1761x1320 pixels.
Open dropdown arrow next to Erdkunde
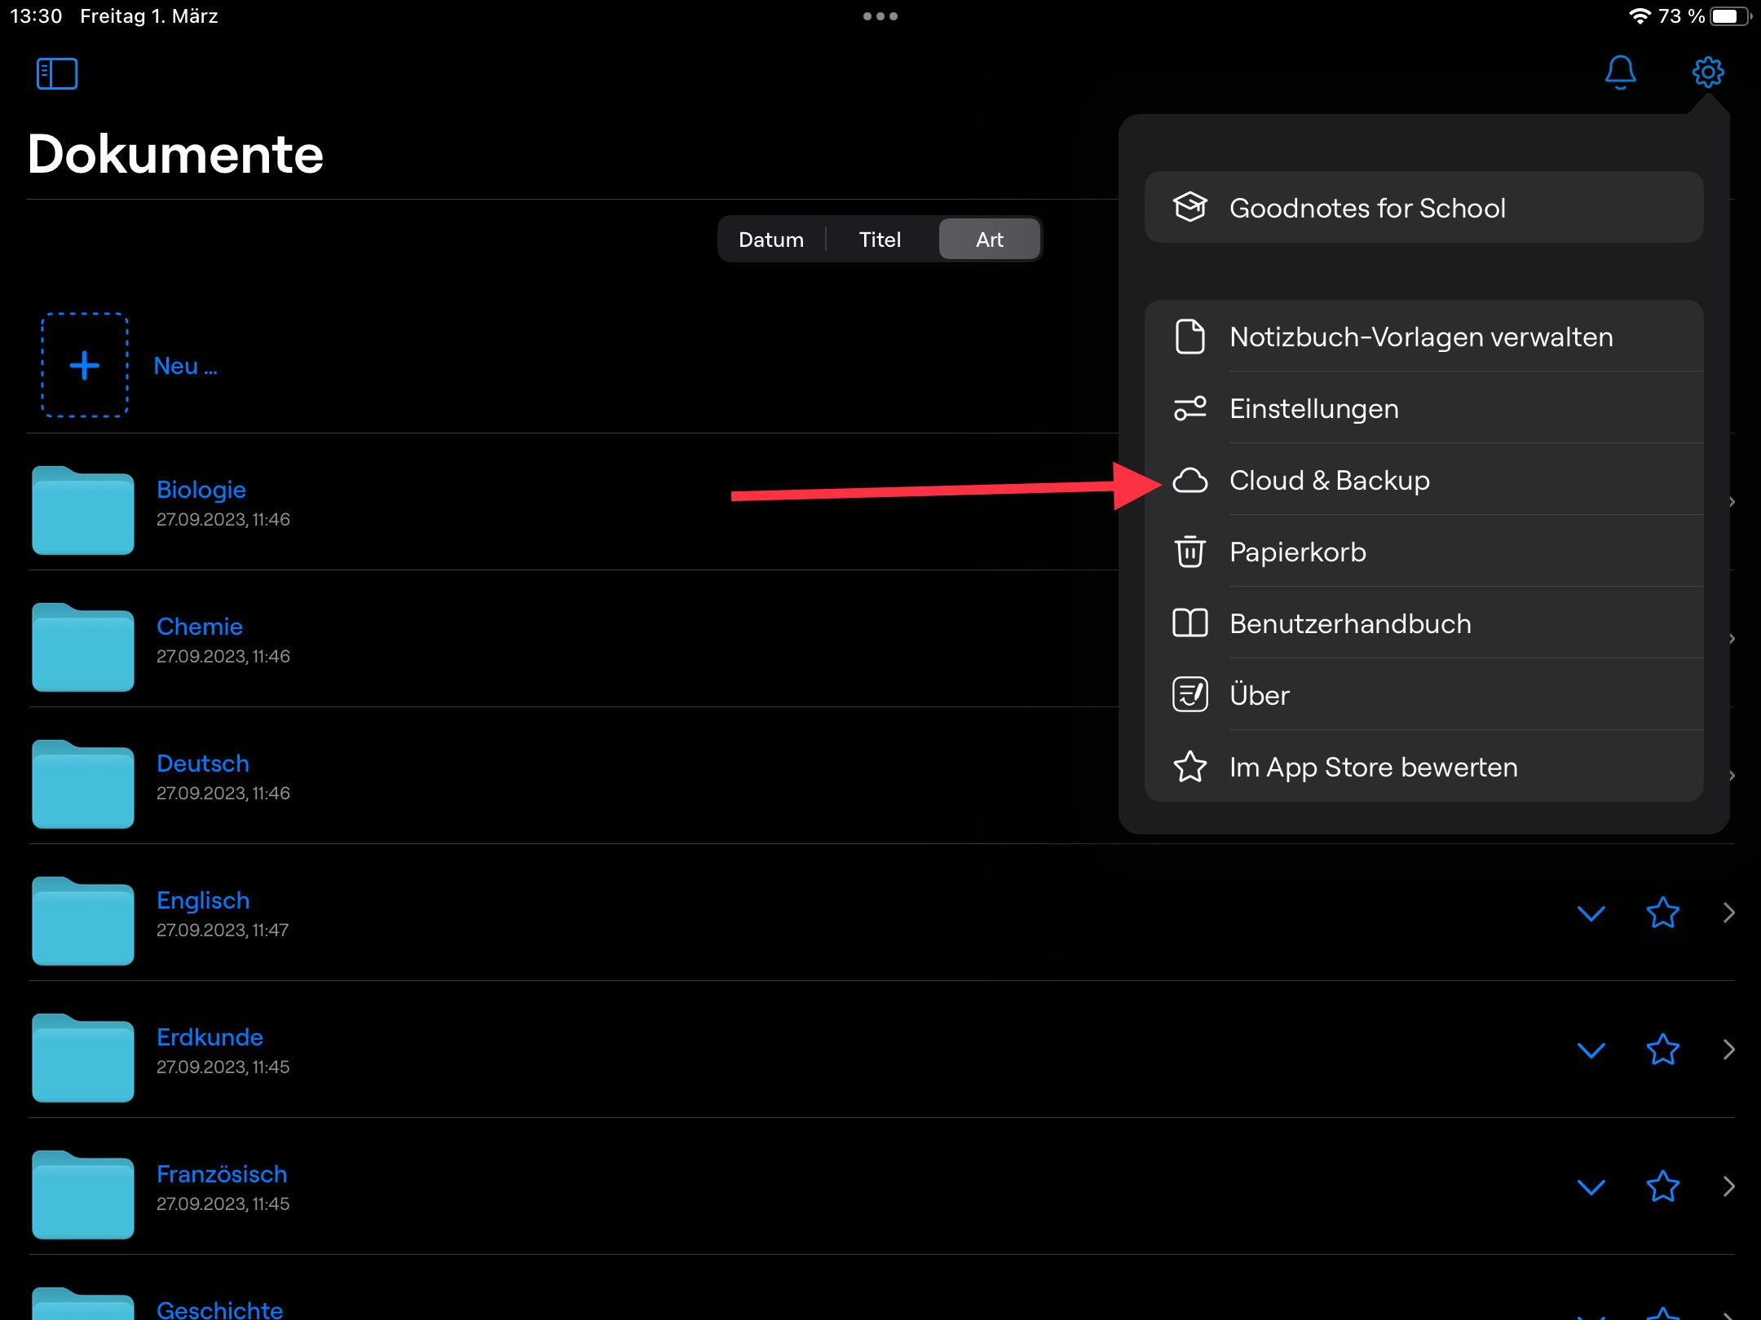pyautogui.click(x=1591, y=1049)
